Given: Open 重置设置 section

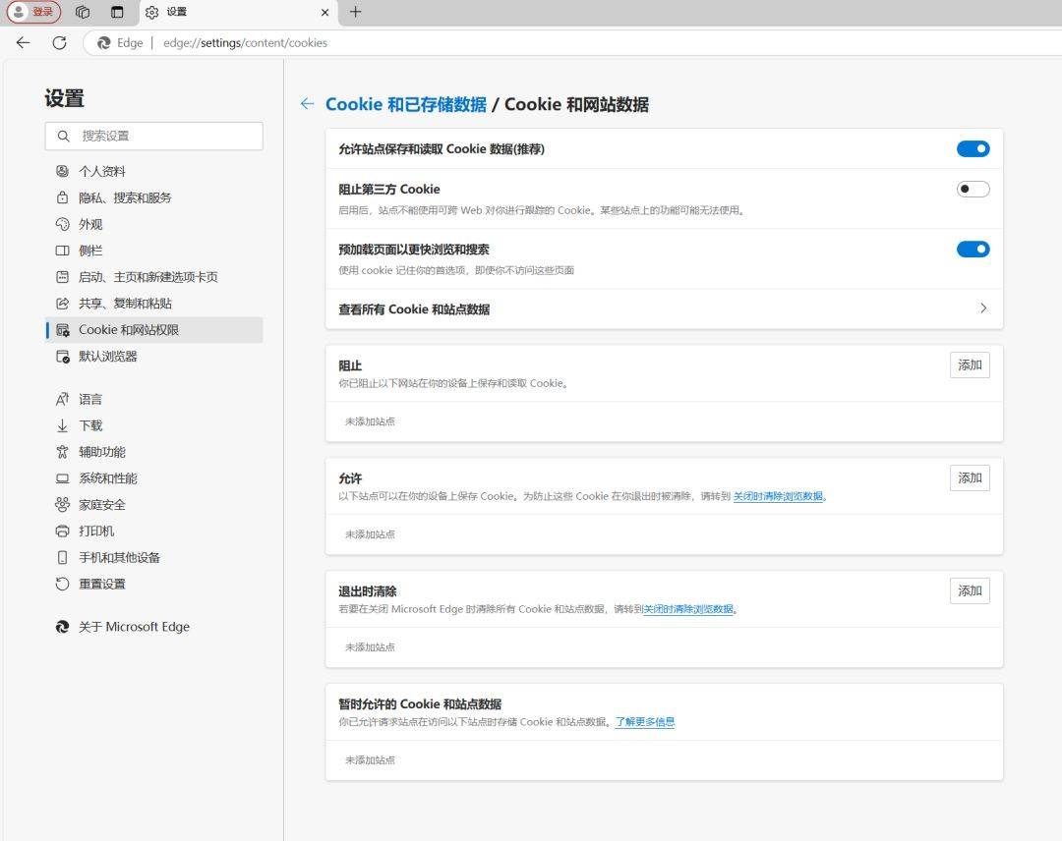Looking at the screenshot, I should pyautogui.click(x=153, y=584).
